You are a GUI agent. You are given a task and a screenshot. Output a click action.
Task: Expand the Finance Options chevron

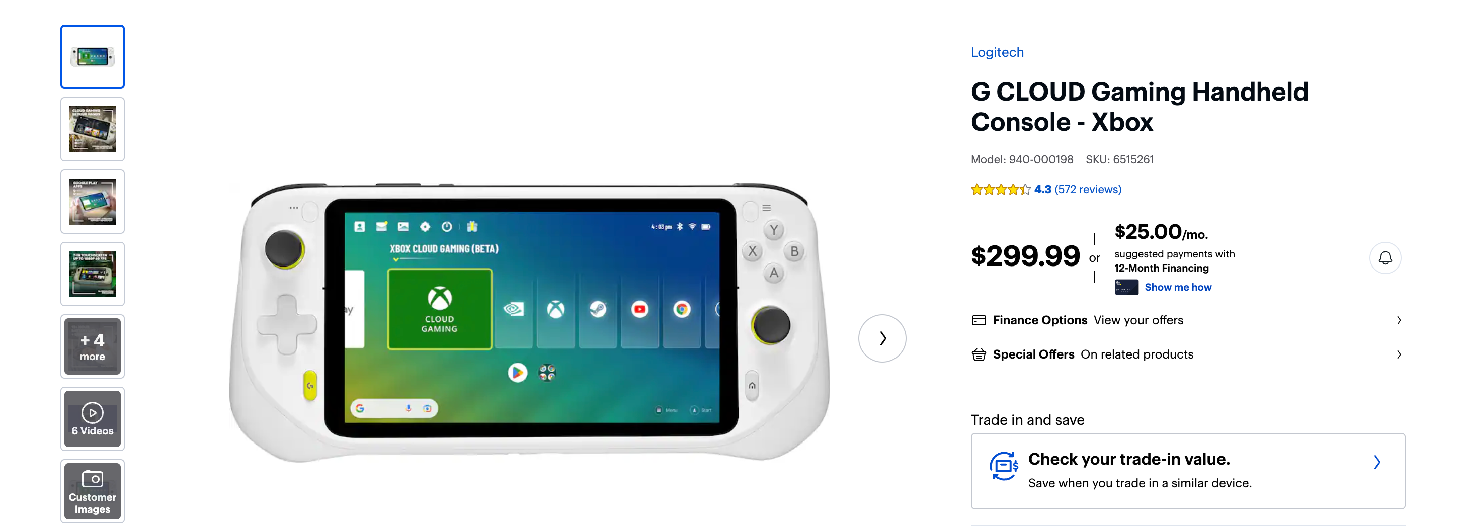[1399, 321]
